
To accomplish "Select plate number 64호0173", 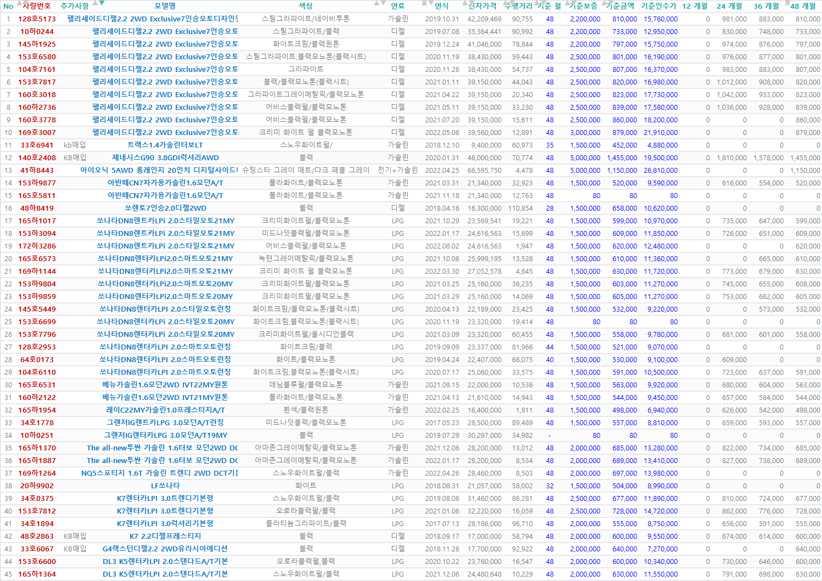I will point(37,359).
